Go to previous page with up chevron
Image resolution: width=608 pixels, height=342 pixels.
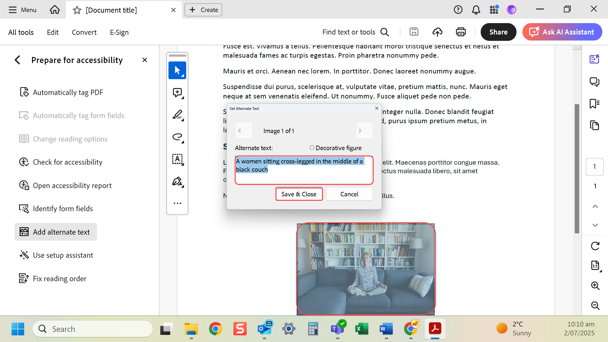click(x=595, y=206)
